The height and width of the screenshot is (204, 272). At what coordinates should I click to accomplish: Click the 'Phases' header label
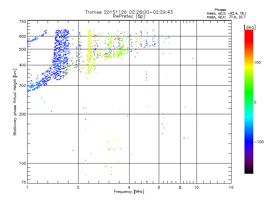tap(220, 10)
